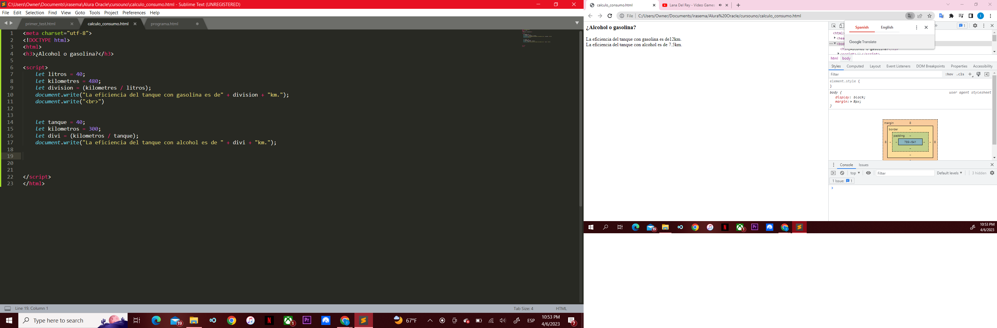The image size is (997, 328).
Task: Open the console drawer three-dot menu
Action: click(833, 165)
